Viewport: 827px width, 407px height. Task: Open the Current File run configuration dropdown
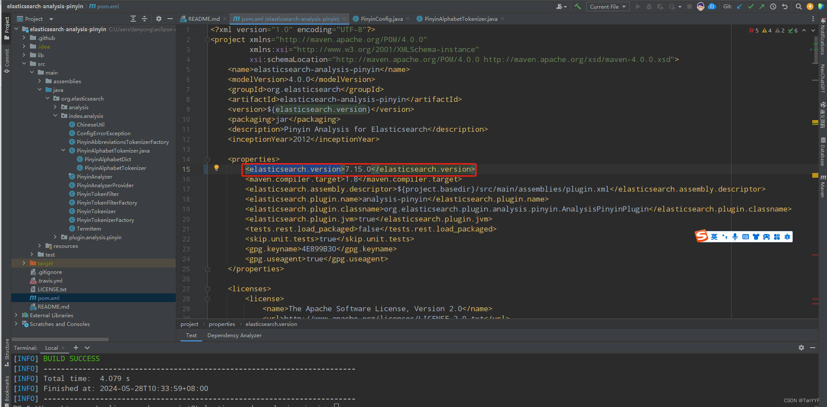(x=608, y=7)
